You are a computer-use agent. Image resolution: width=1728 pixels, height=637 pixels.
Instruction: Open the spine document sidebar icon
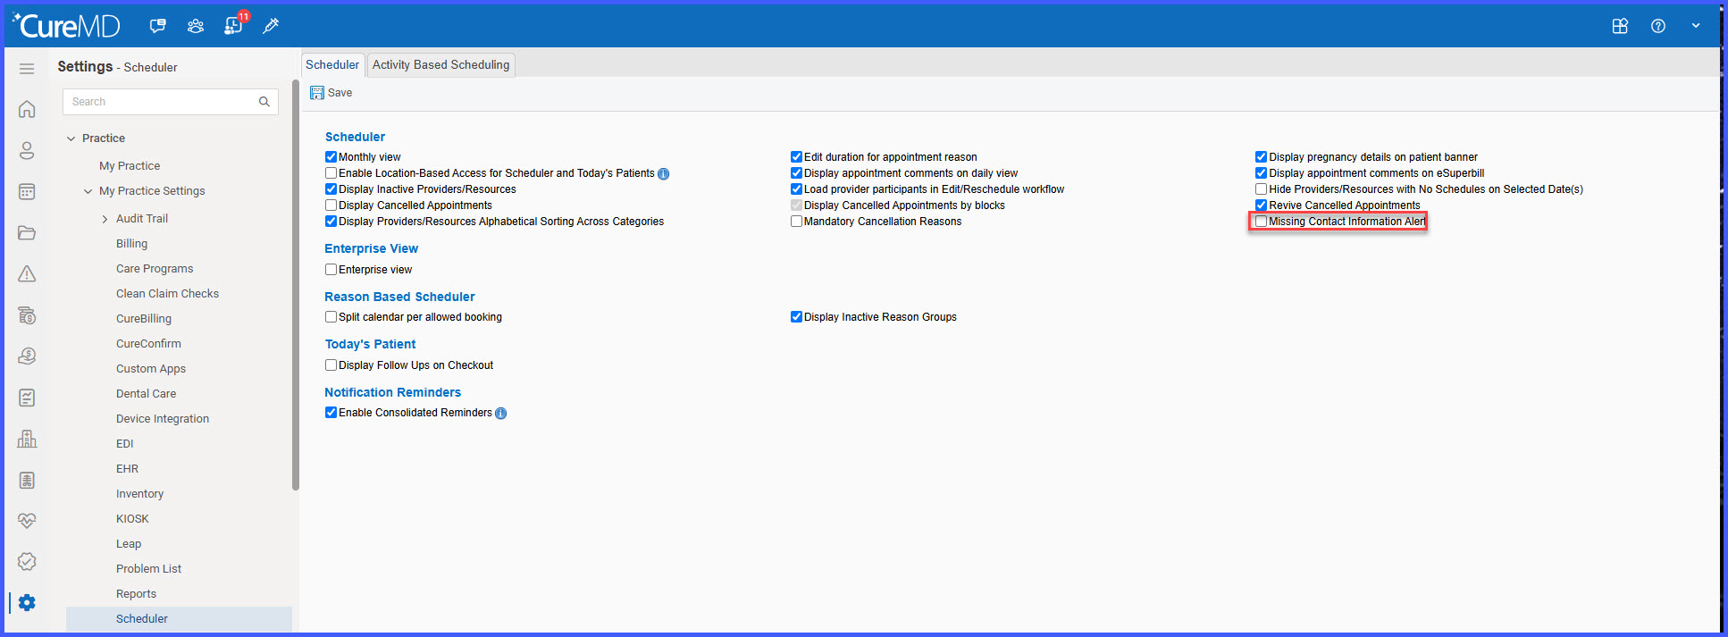point(27,481)
